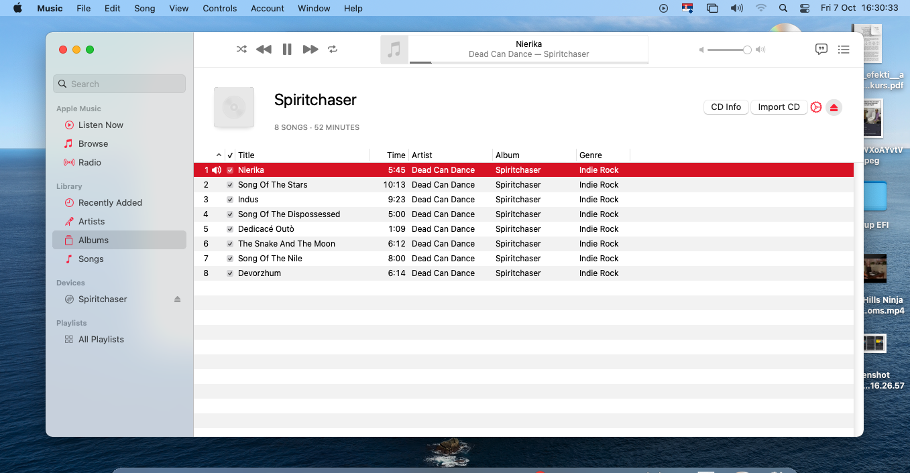Open the Account menu
910x473 pixels.
coord(268,8)
